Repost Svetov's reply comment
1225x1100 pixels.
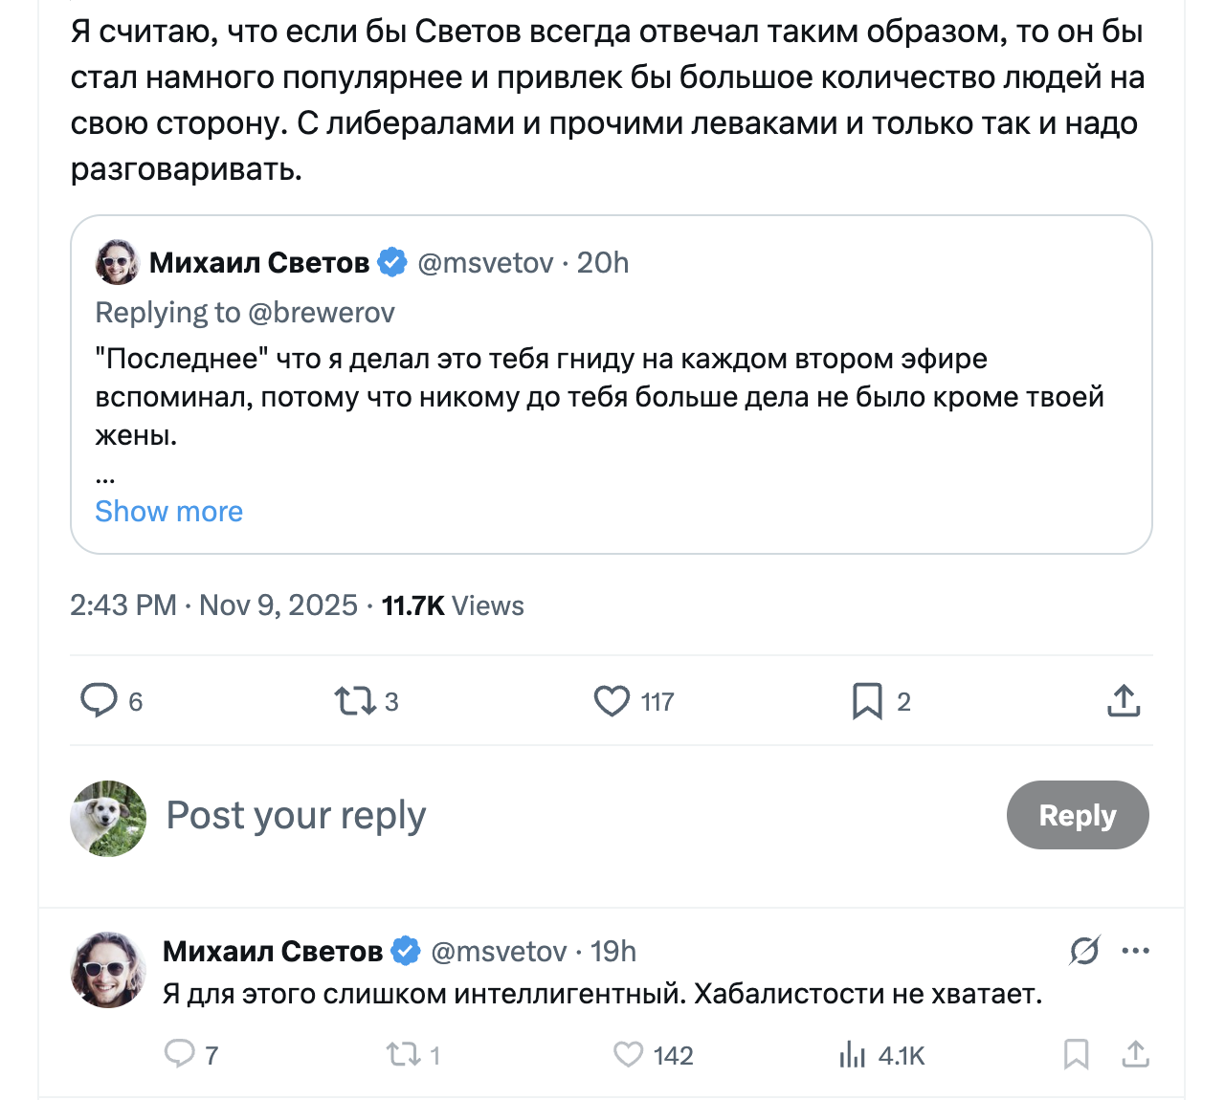(403, 1055)
